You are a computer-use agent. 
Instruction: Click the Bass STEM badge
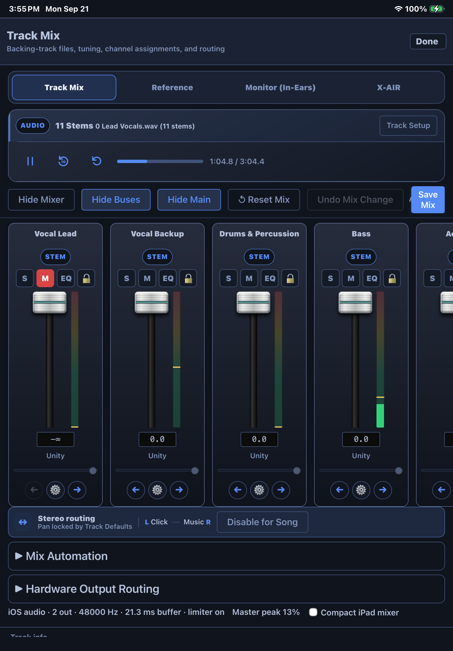[x=361, y=257]
